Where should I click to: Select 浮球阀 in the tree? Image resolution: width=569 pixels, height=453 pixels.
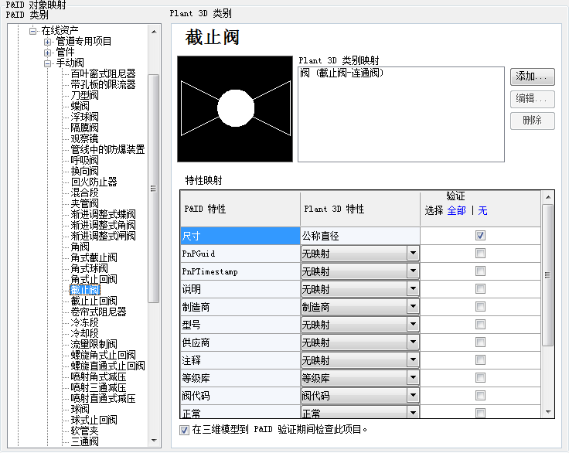pos(84,118)
